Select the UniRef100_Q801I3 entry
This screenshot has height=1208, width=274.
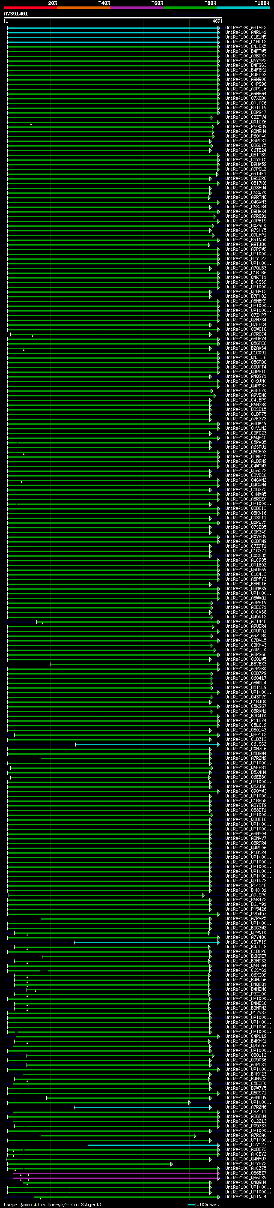246,735
